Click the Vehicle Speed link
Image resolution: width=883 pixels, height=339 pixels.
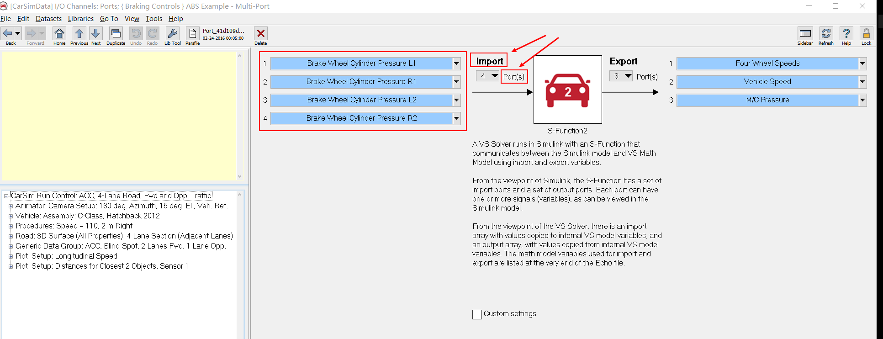(x=767, y=82)
